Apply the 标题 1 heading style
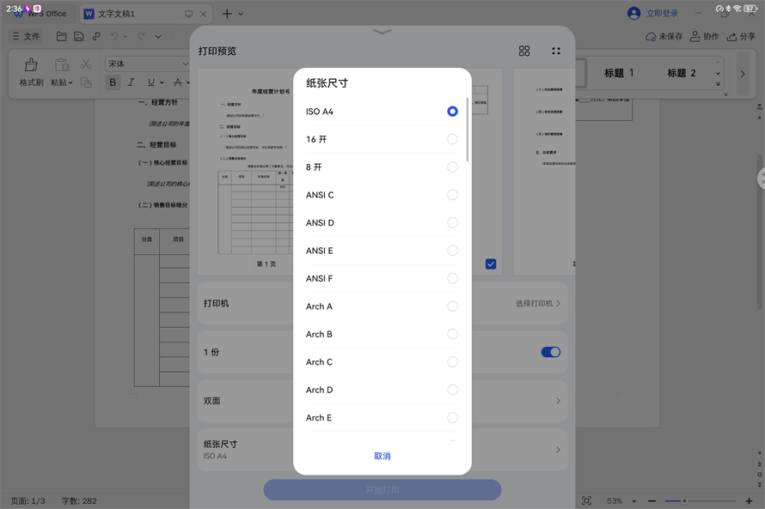Screen dimensions: 765x509 pyautogui.click(x=619, y=73)
